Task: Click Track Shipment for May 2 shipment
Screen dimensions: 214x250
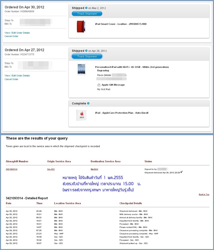Action: tap(87, 14)
